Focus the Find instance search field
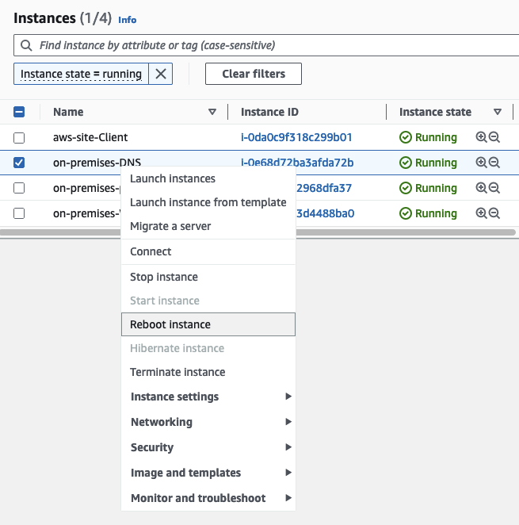519x525 pixels. (x=269, y=45)
